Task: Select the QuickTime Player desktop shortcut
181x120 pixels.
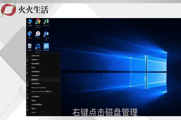Action: [38, 48]
